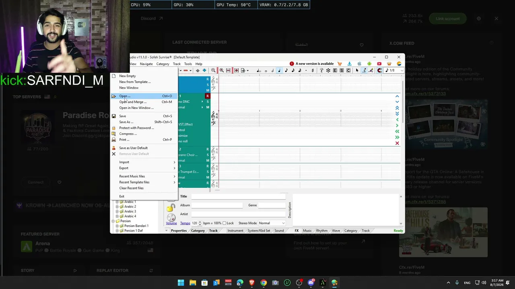Open the Stereo Mode dropdown
Viewport: 515px width, 289px height.
coord(272,223)
